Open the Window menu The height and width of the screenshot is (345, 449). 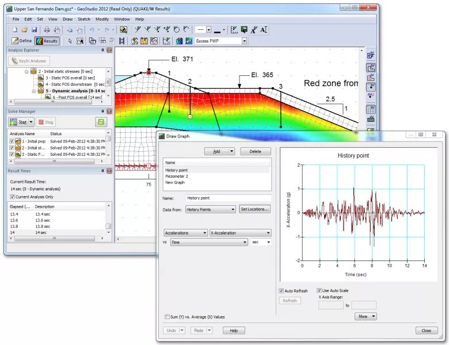coord(122,19)
